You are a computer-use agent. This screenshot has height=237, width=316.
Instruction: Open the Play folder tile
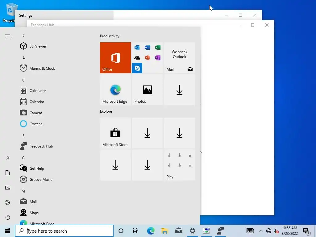pos(180,165)
